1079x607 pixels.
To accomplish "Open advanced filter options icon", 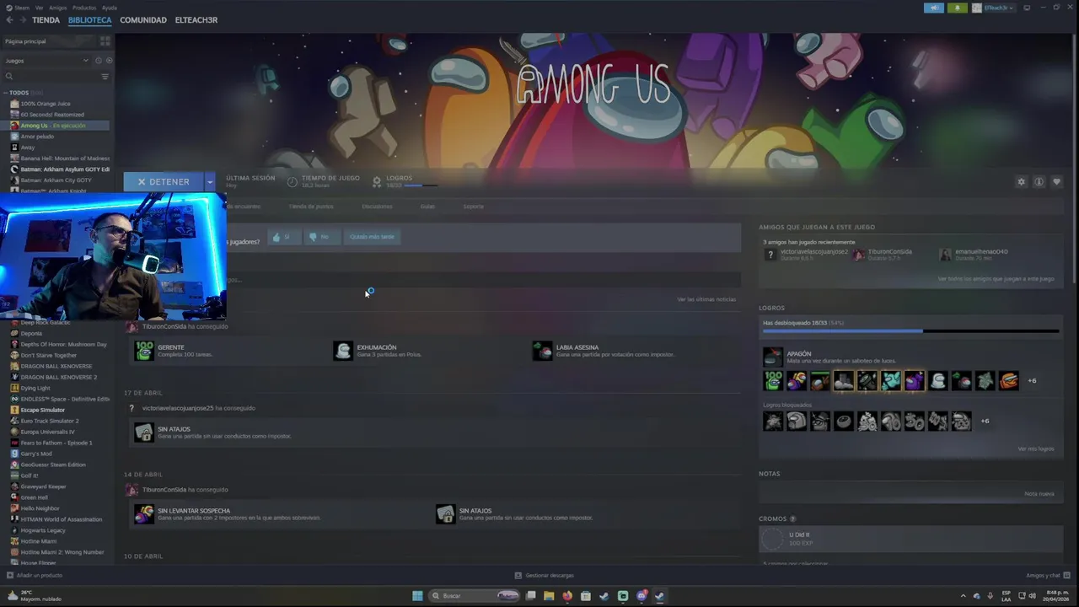I will coord(105,76).
